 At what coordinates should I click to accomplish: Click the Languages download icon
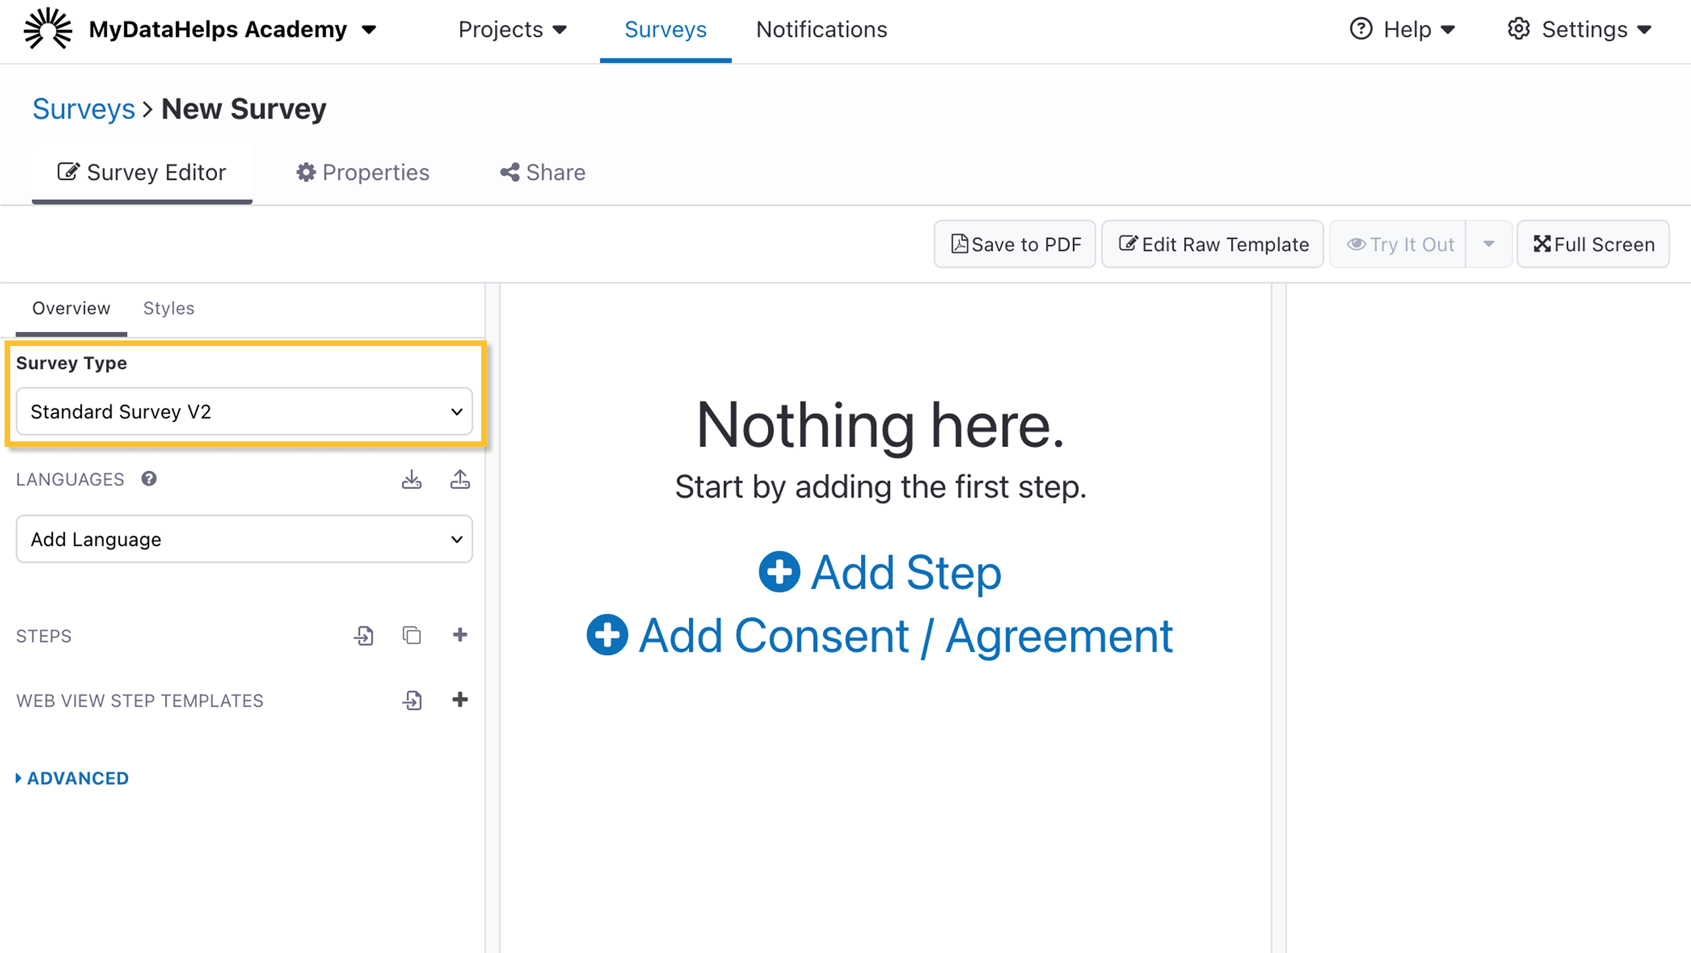pyautogui.click(x=411, y=480)
